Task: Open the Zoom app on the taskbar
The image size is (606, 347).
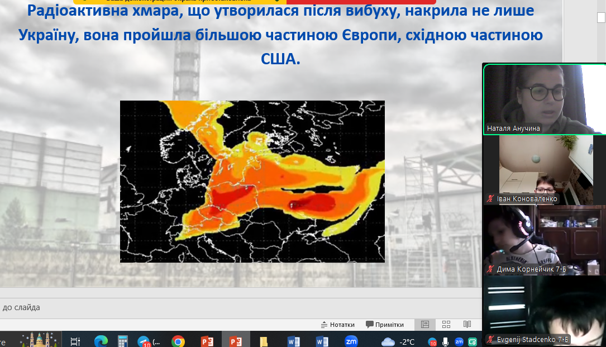Action: [351, 341]
